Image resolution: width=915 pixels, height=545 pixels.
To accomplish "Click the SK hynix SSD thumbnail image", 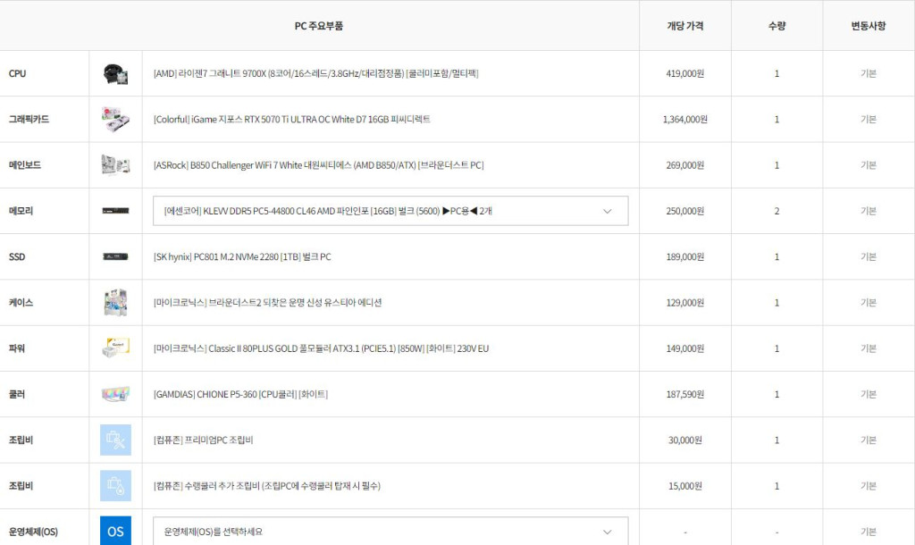I will click(115, 257).
